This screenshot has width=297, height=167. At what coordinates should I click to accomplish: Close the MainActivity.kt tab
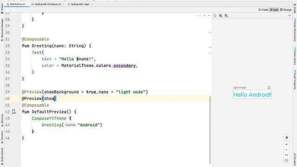[27, 4]
